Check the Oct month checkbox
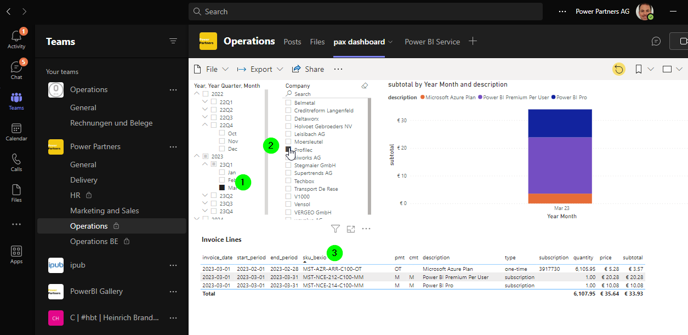 tap(221, 133)
